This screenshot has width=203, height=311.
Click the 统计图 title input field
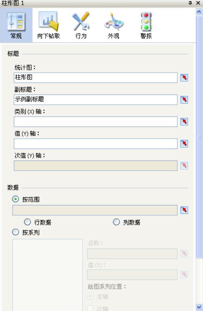(x=95, y=78)
